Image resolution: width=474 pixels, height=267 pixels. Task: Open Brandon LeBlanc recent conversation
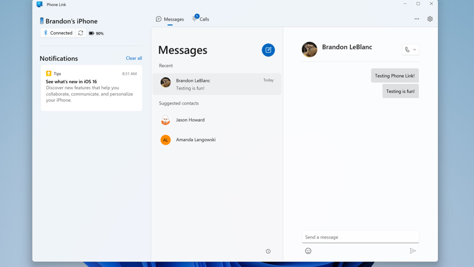(217, 84)
